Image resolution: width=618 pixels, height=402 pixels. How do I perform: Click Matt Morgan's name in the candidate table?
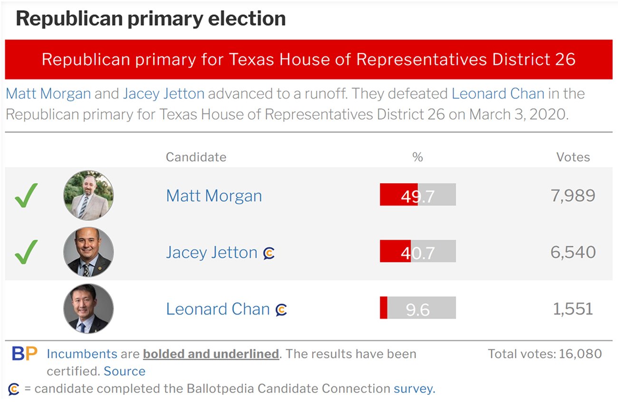pos(214,196)
